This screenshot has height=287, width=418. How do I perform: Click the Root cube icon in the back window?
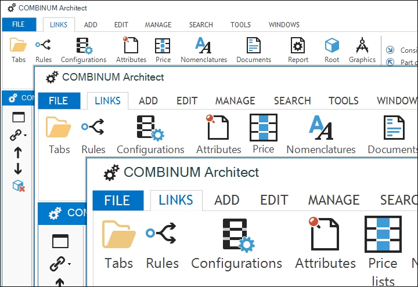(x=332, y=45)
